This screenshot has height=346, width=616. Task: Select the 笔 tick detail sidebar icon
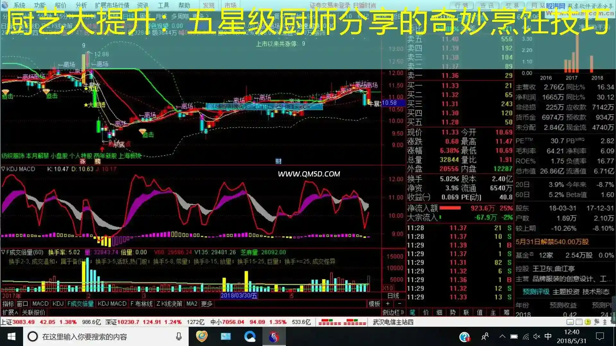coord(413,312)
